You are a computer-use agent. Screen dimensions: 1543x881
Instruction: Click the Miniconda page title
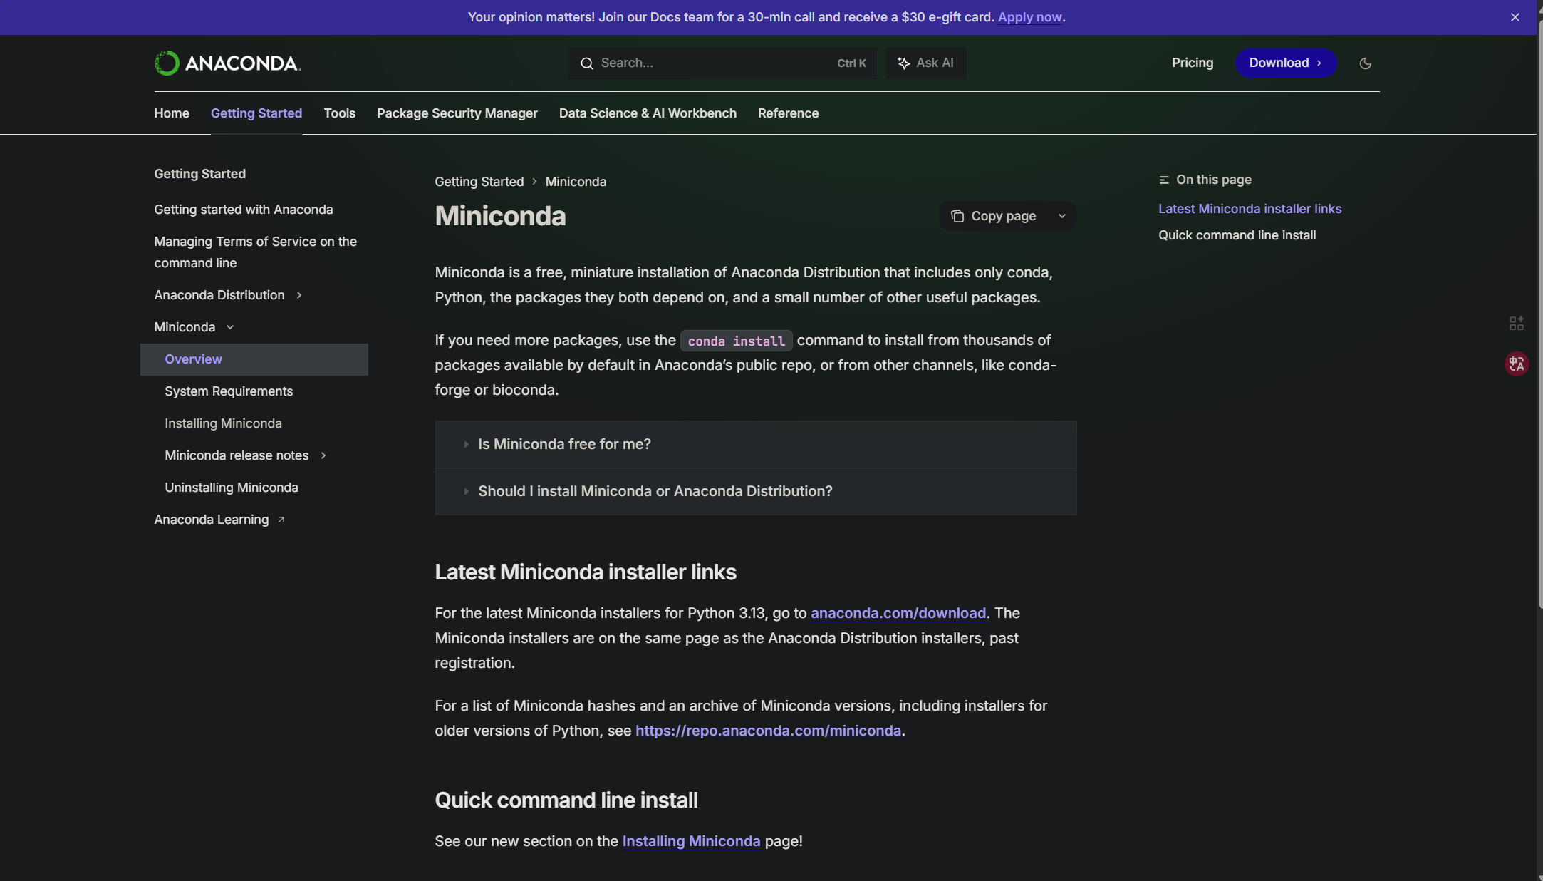click(x=500, y=216)
